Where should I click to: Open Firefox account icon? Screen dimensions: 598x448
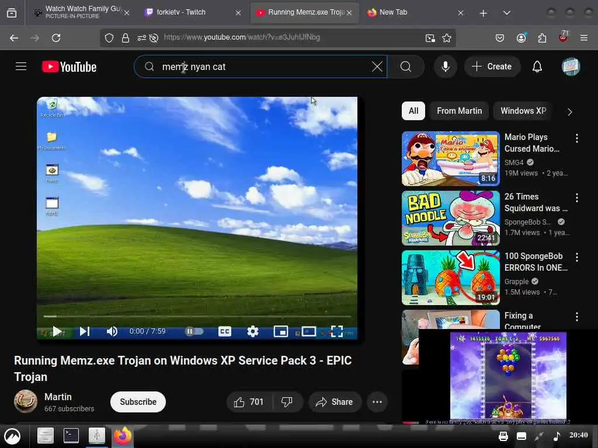tap(521, 38)
